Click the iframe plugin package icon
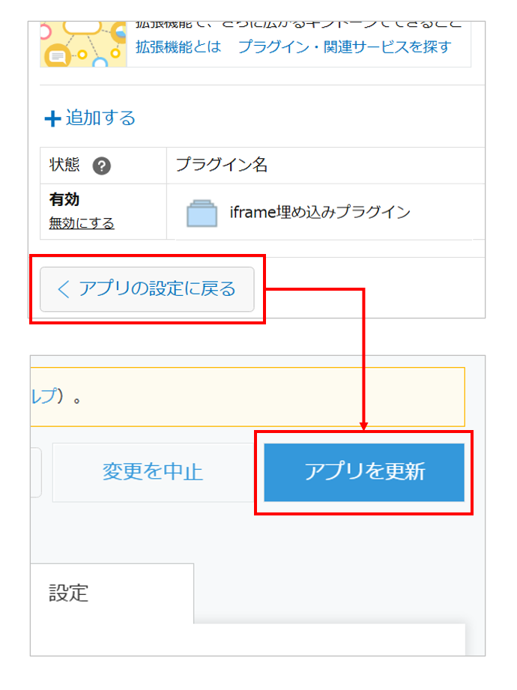 (x=202, y=214)
